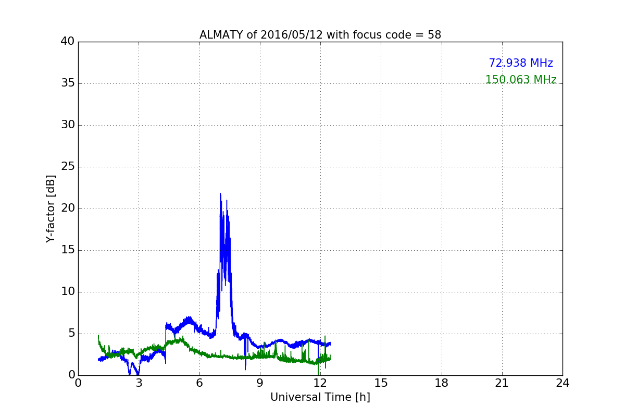Click the 'Y-factor [dB]' axis label

51,208
